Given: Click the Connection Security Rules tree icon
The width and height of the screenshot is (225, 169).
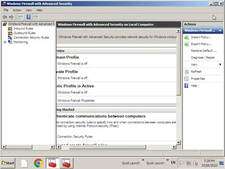Looking at the screenshot, I should tap(10, 37).
